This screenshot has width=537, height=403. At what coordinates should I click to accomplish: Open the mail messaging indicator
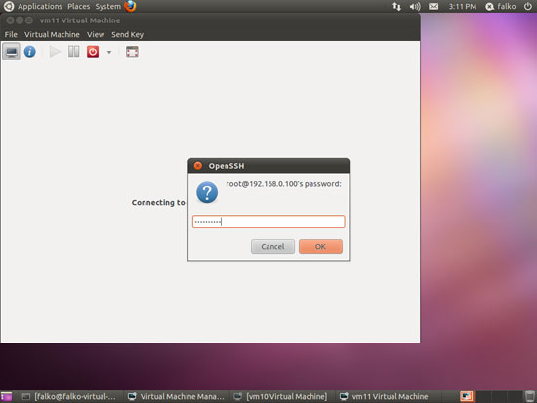click(434, 6)
